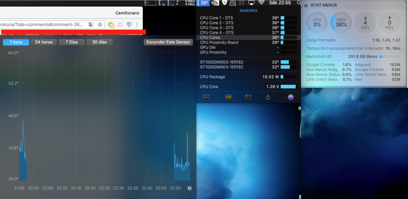This screenshot has width=408, height=199.
Task: Click Google Chrome 1.6% process entry
Action: pos(328,65)
